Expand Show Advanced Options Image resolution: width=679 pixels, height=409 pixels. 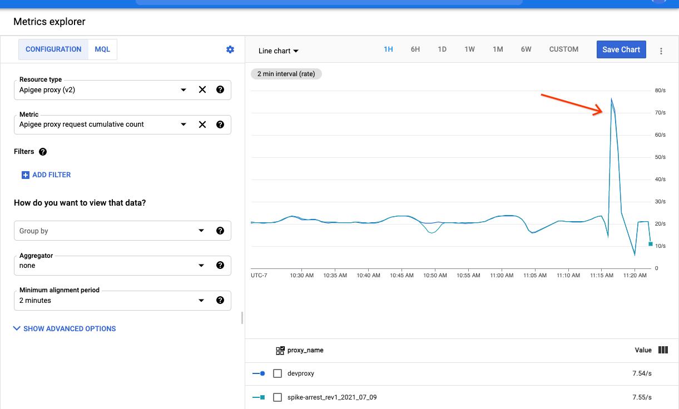65,328
